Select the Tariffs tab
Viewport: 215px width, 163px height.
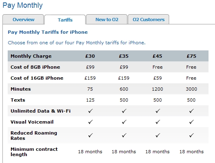(x=65, y=20)
